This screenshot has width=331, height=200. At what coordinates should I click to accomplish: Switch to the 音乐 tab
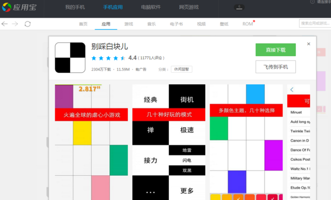[x=152, y=24]
